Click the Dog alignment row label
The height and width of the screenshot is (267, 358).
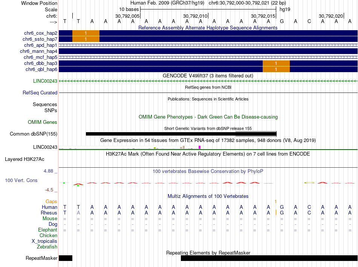[53, 224]
